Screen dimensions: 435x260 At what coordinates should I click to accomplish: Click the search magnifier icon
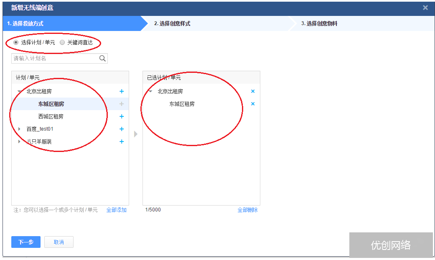pyautogui.click(x=102, y=58)
